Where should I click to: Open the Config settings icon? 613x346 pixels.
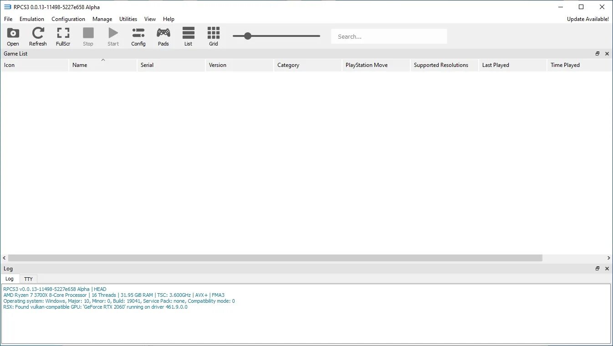pyautogui.click(x=138, y=36)
